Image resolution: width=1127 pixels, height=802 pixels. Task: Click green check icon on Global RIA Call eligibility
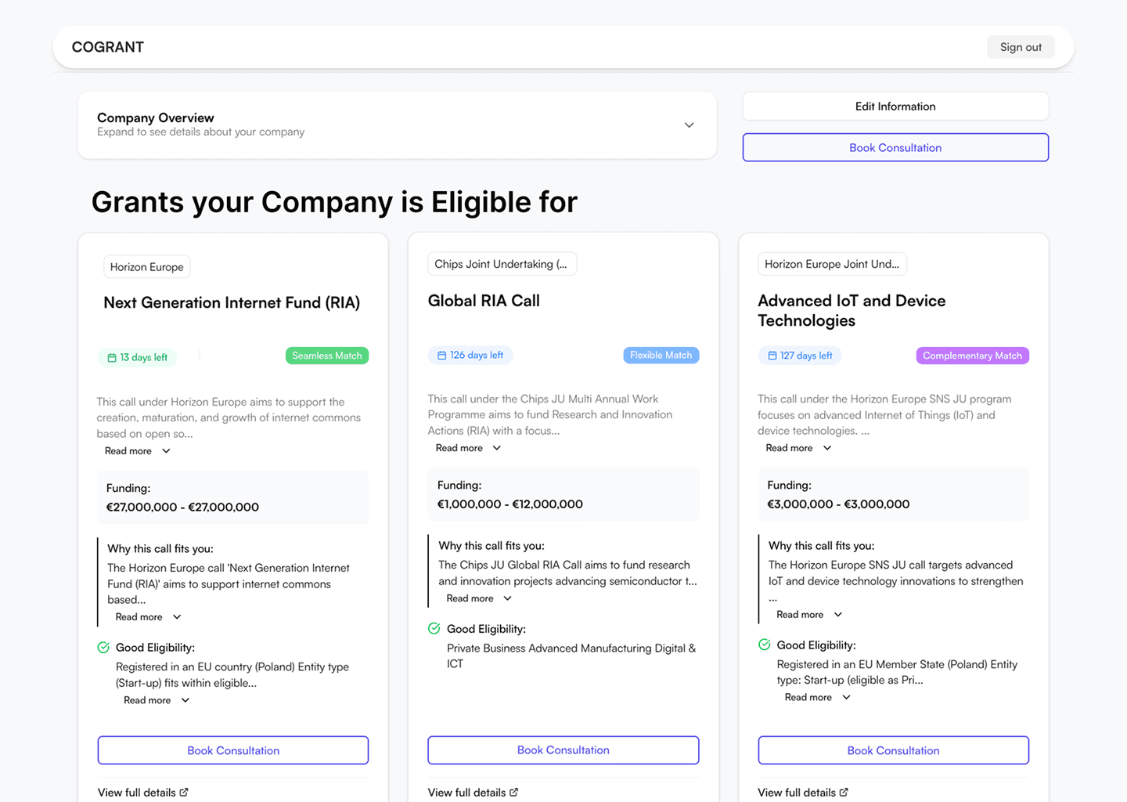434,628
